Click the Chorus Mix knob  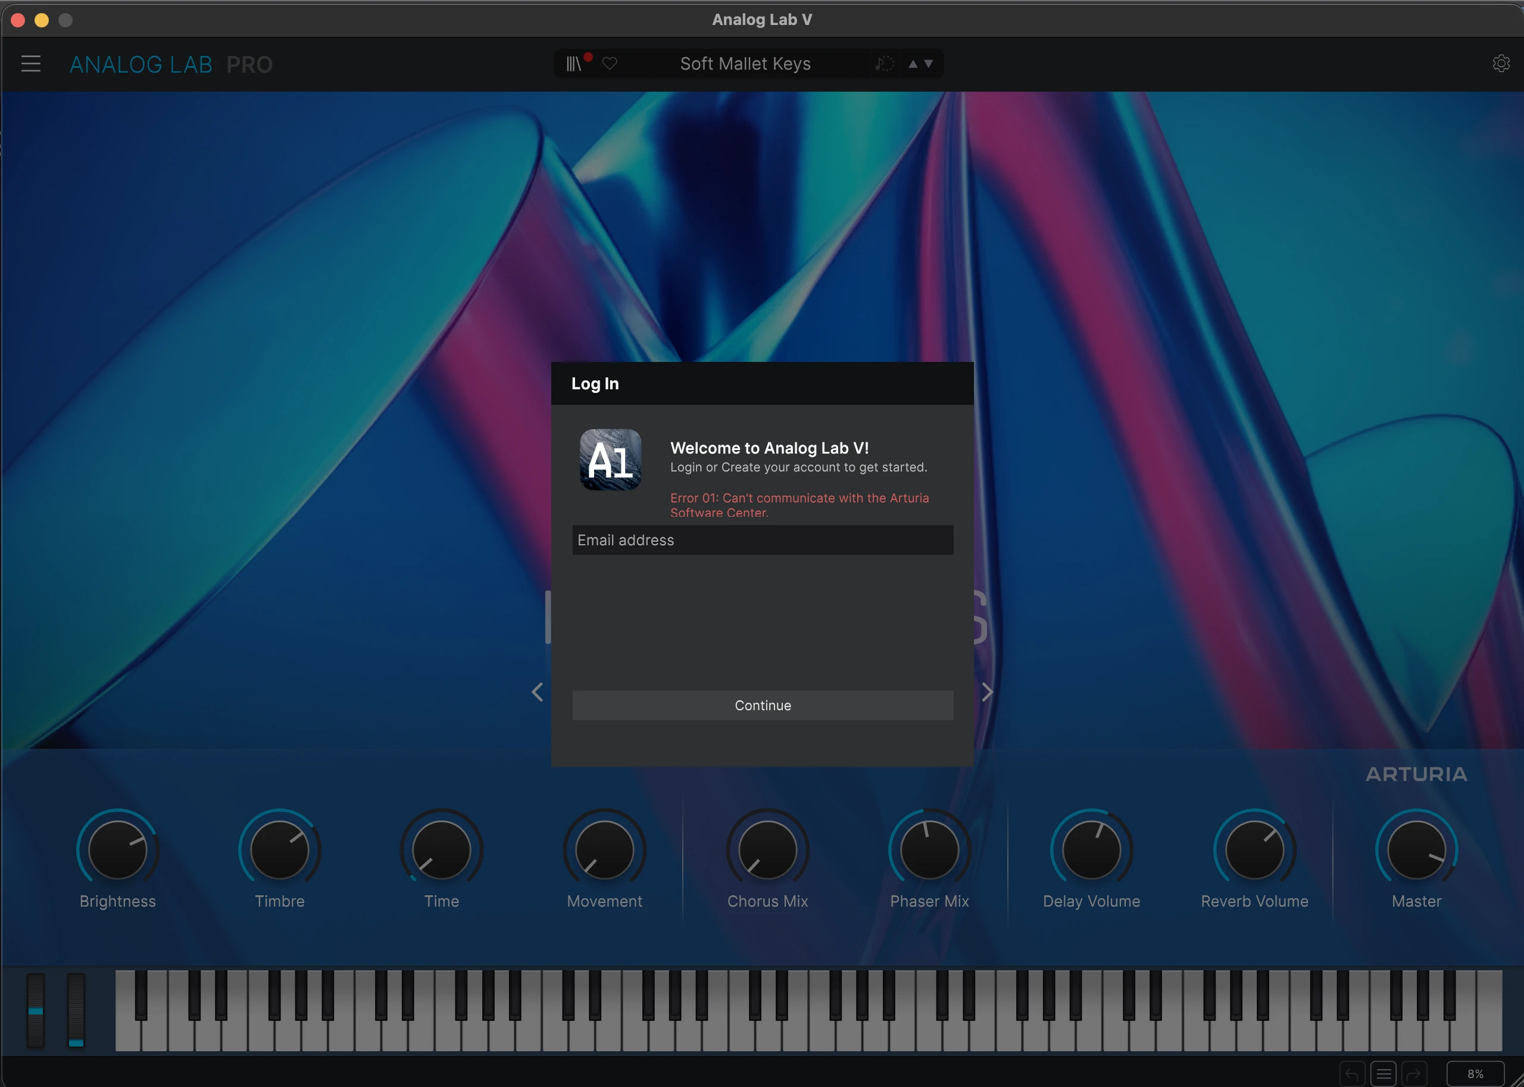[x=768, y=849]
